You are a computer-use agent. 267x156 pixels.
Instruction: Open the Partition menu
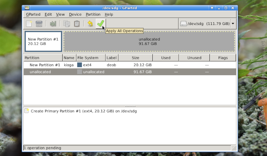tap(93, 14)
